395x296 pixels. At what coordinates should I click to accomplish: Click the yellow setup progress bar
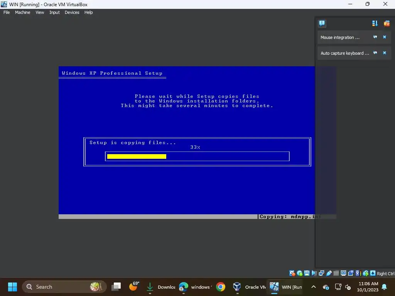coord(137,156)
